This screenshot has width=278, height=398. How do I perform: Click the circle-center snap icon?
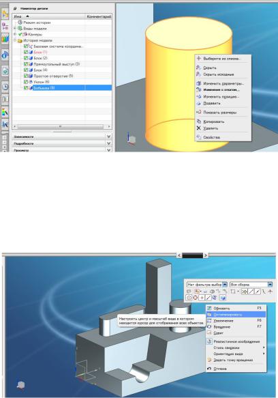(189, 298)
